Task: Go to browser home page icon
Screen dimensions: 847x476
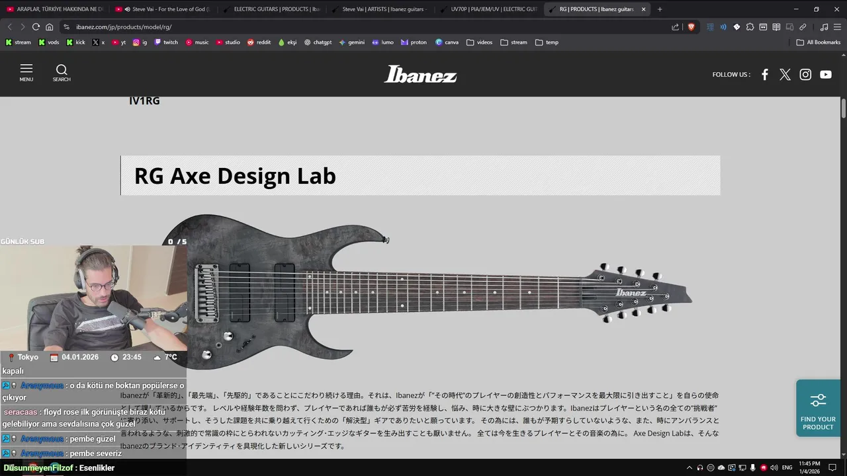Action: tap(49, 27)
